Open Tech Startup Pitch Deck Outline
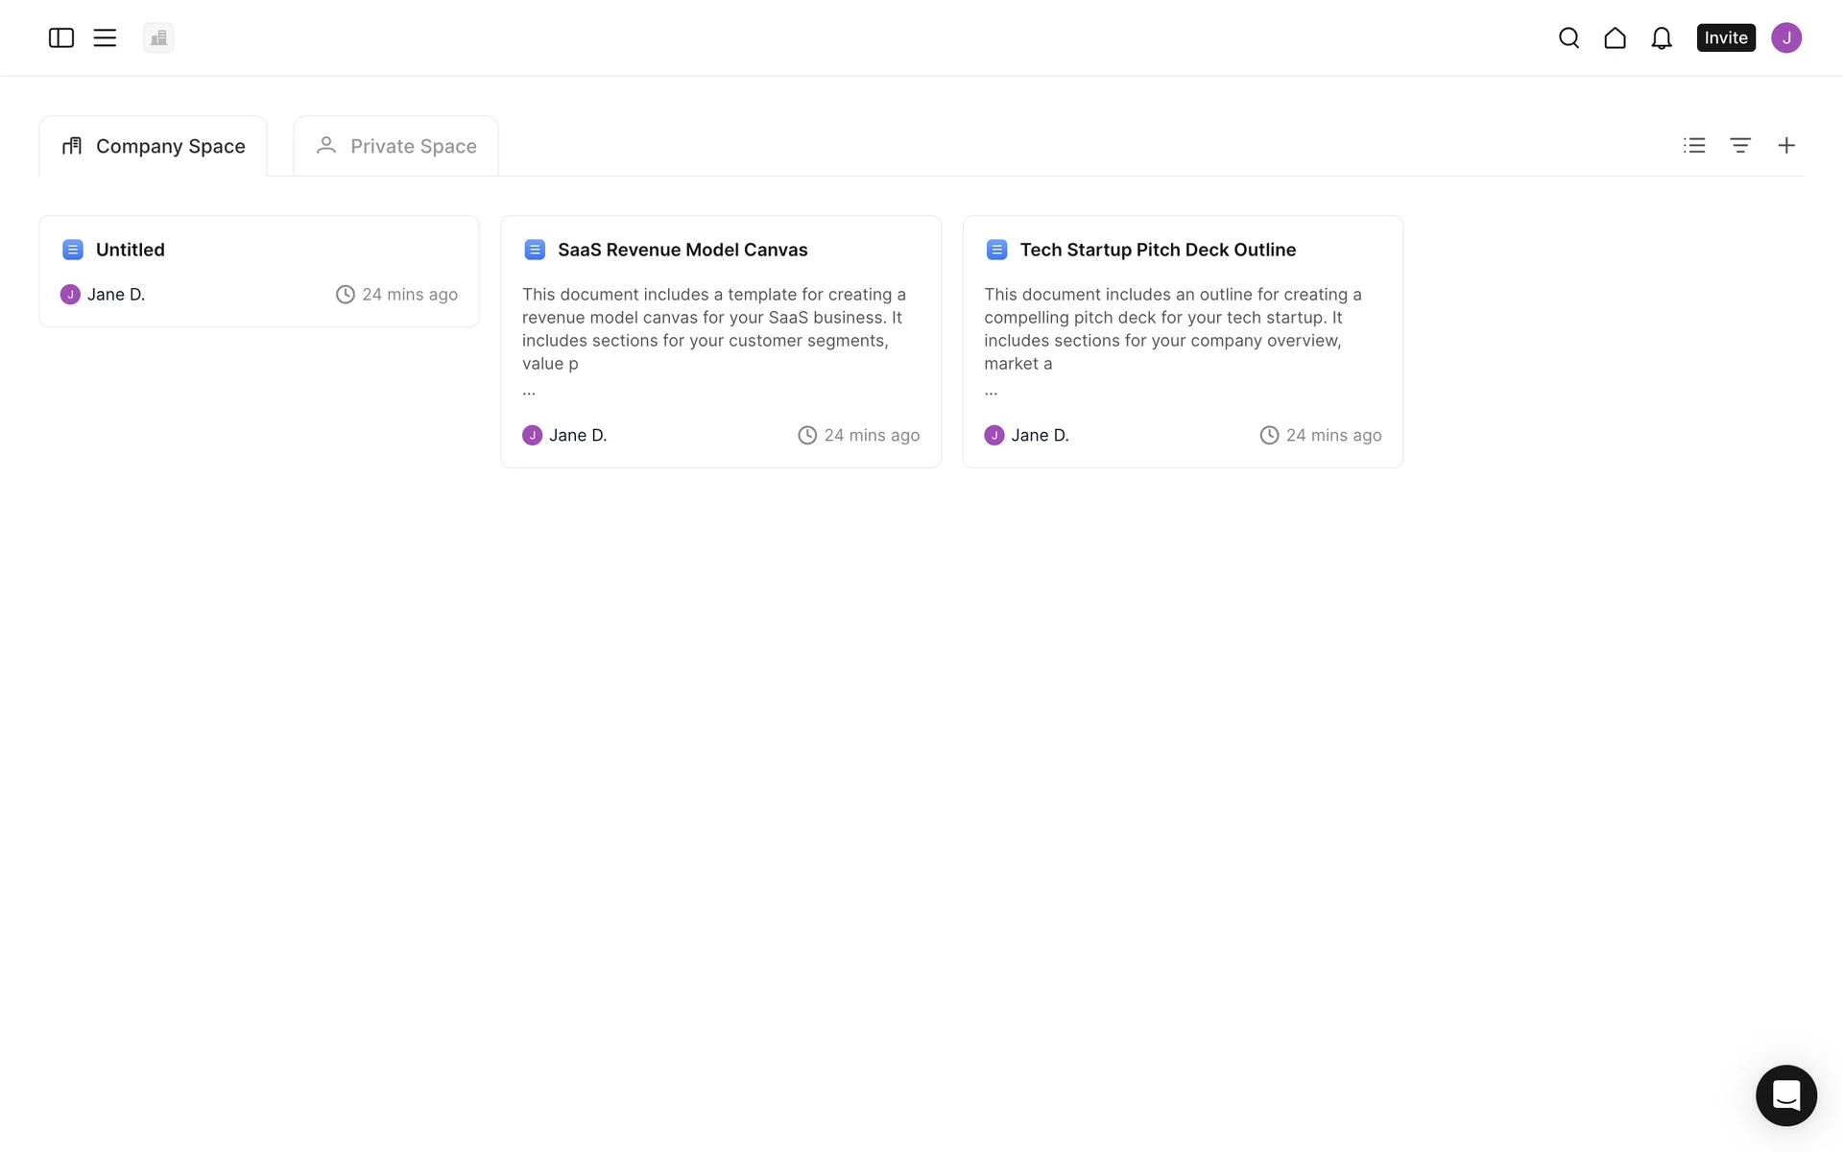Screen dimensions: 1843x1152 pos(1157,250)
